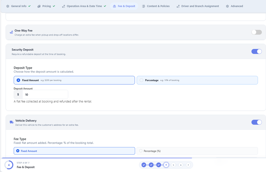
Task: Go to completed step 2 in stepper
Action: [151, 165]
